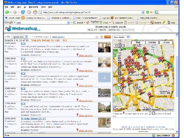Image resolution: width=184 pixels, height=138 pixels.
Task: Click the email envelope icon above listings
Action: (x=97, y=37)
